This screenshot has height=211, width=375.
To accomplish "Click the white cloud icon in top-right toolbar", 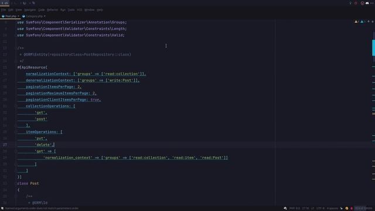I will (x=367, y=3).
